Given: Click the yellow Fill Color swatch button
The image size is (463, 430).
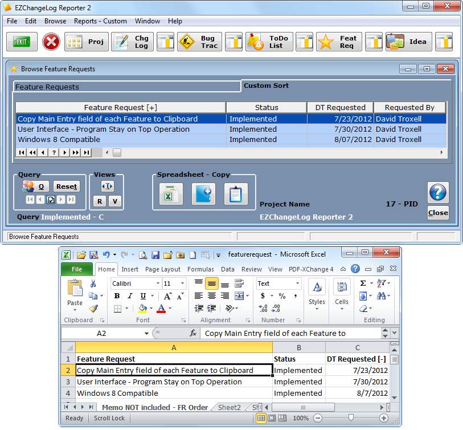Looking at the screenshot, I should (142, 309).
